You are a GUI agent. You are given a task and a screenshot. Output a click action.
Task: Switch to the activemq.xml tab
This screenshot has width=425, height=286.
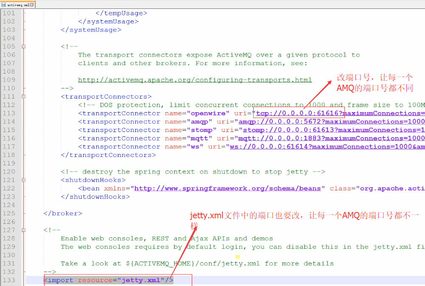pyautogui.click(x=18, y=5)
